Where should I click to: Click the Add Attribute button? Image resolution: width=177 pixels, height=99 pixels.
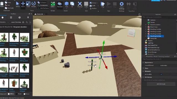click(161, 84)
